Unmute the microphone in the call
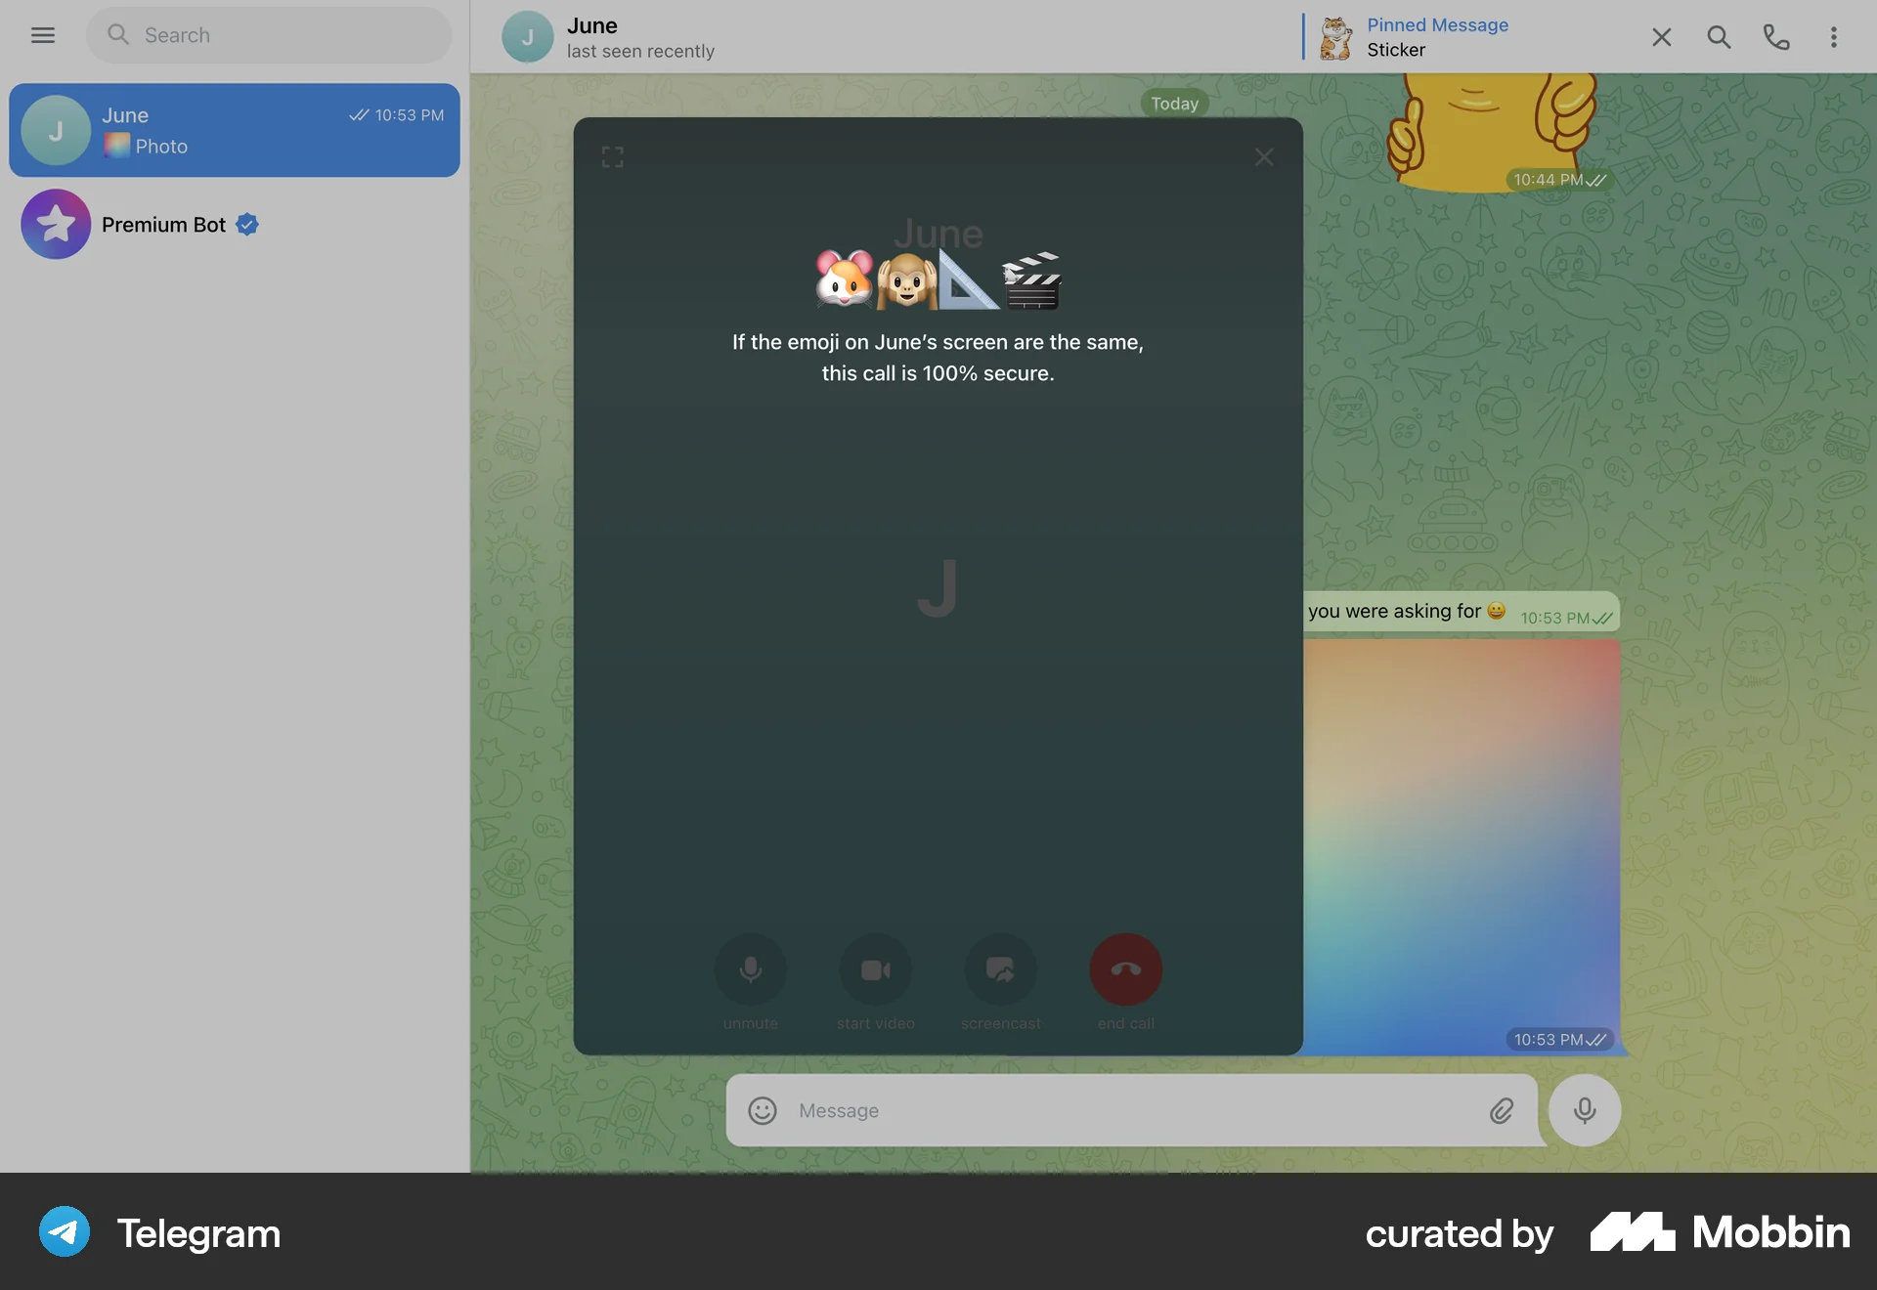Image resolution: width=1877 pixels, height=1290 pixels. tap(750, 969)
